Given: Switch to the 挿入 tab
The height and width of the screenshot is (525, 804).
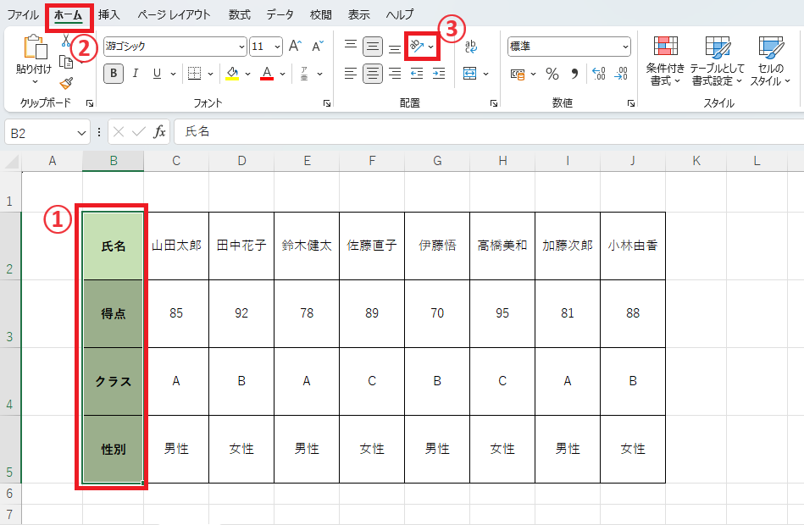Looking at the screenshot, I should click(108, 15).
